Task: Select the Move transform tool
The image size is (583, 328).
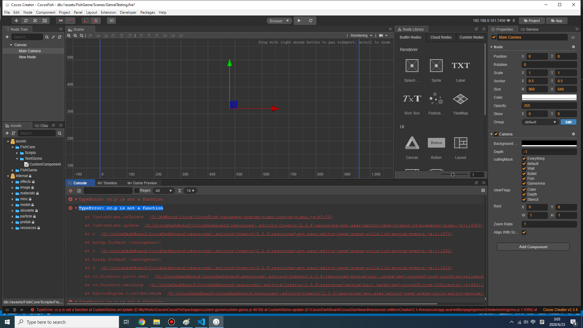Action: point(16,21)
